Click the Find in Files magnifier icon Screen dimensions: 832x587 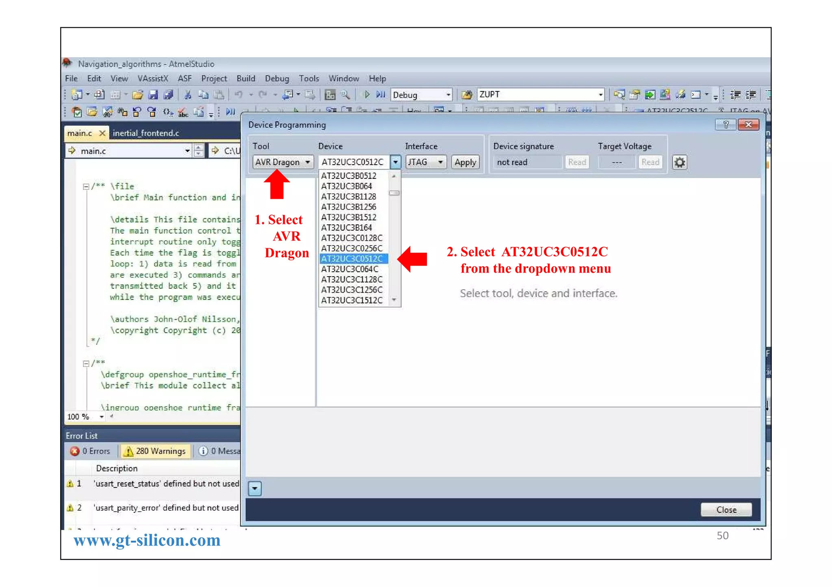pyautogui.click(x=345, y=95)
